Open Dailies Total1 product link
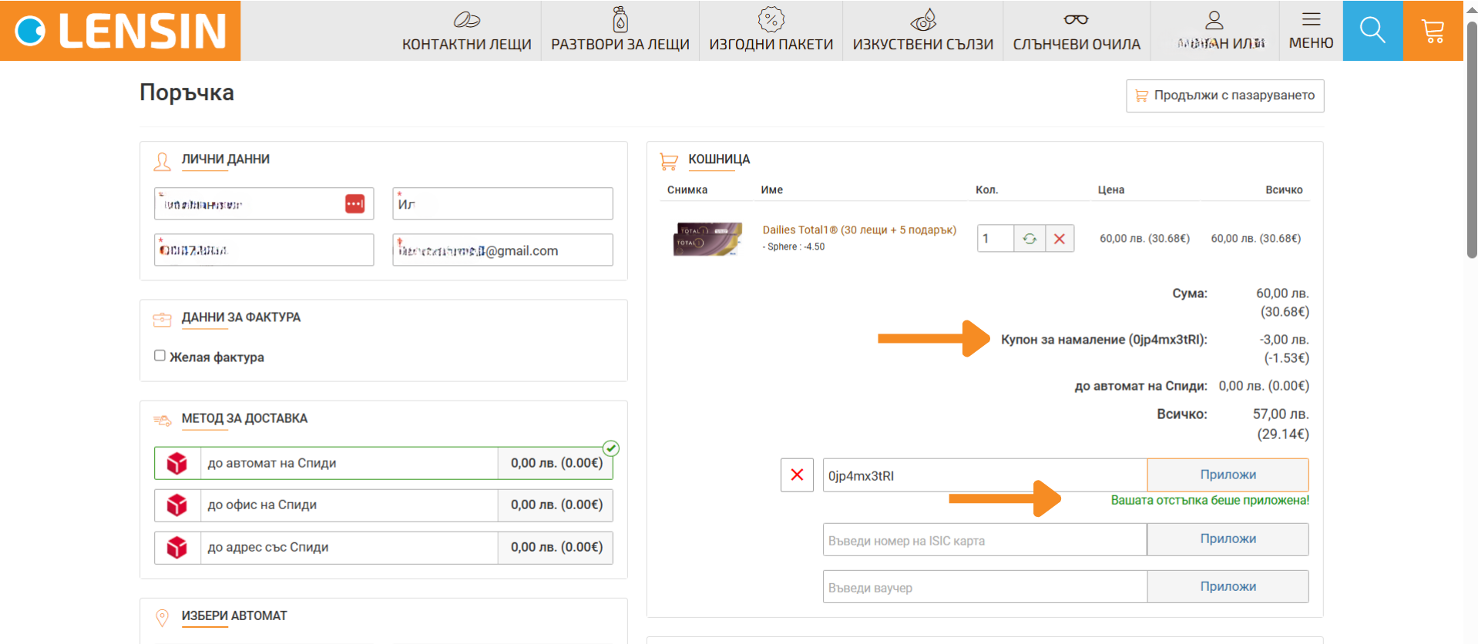 tap(859, 230)
